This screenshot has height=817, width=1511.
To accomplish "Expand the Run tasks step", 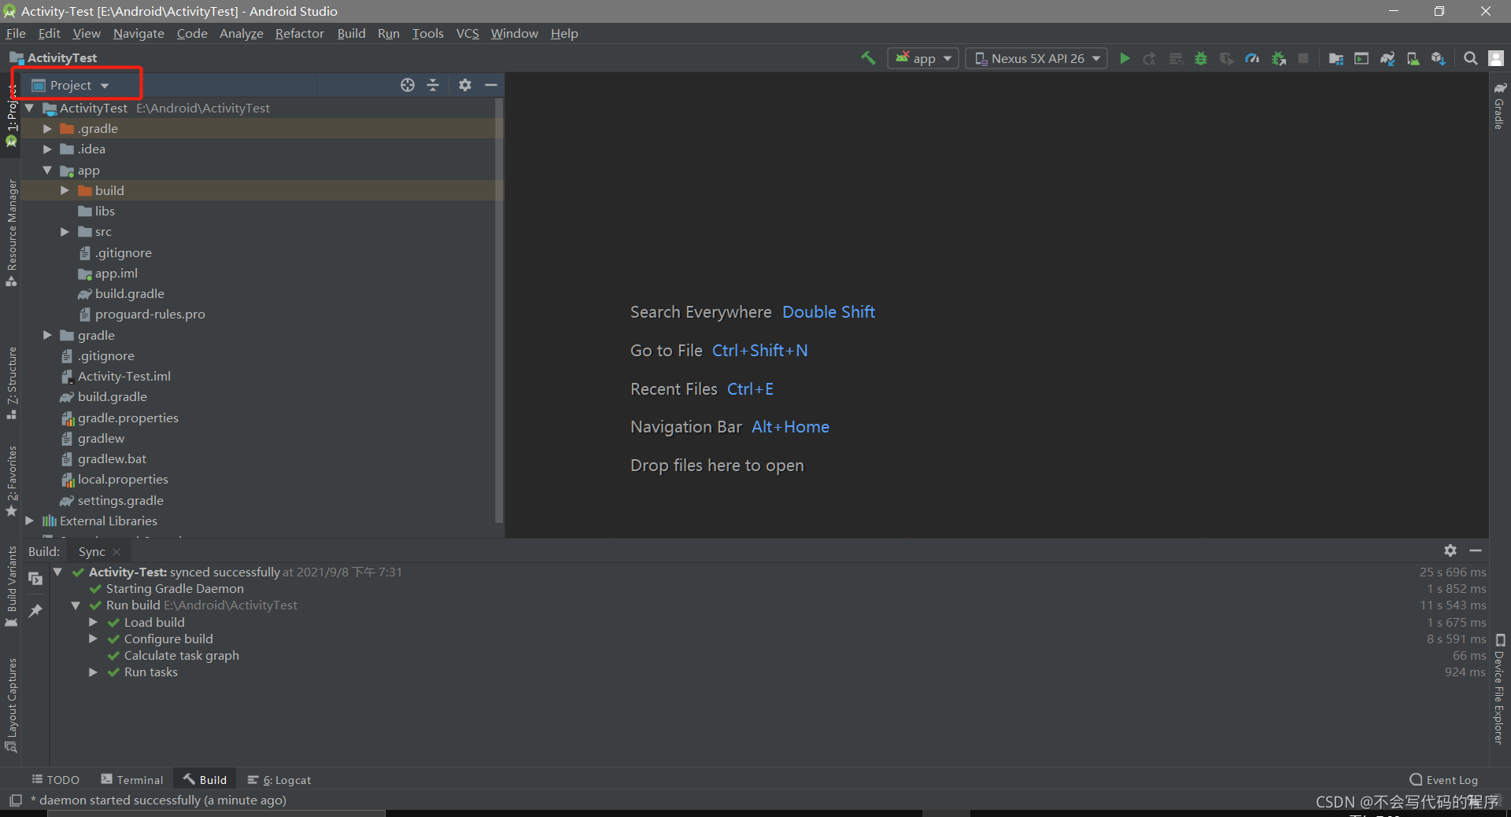I will 93,672.
